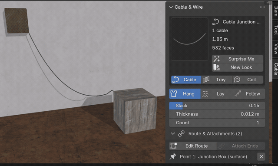Viewport: 278px width, 166px height.
Task: Choose Follow placement mode
Action: (x=249, y=93)
